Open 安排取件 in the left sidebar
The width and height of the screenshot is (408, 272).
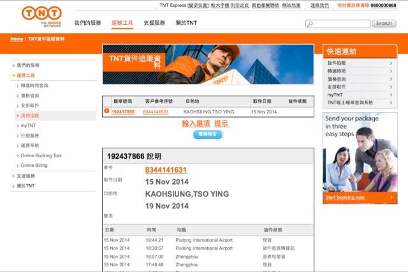pos(30,106)
